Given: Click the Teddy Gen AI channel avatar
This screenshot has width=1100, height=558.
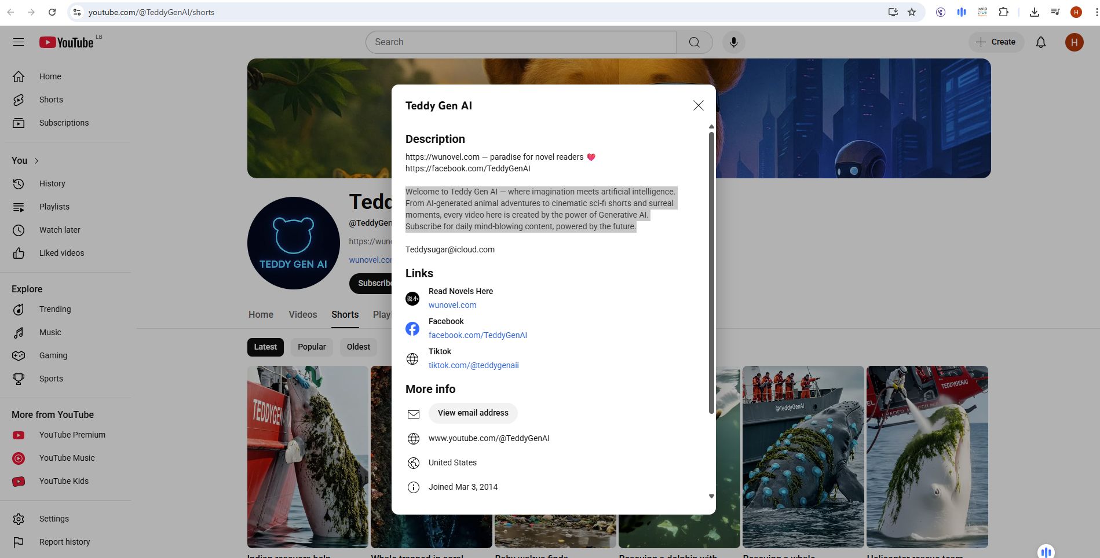Looking at the screenshot, I should 293,243.
